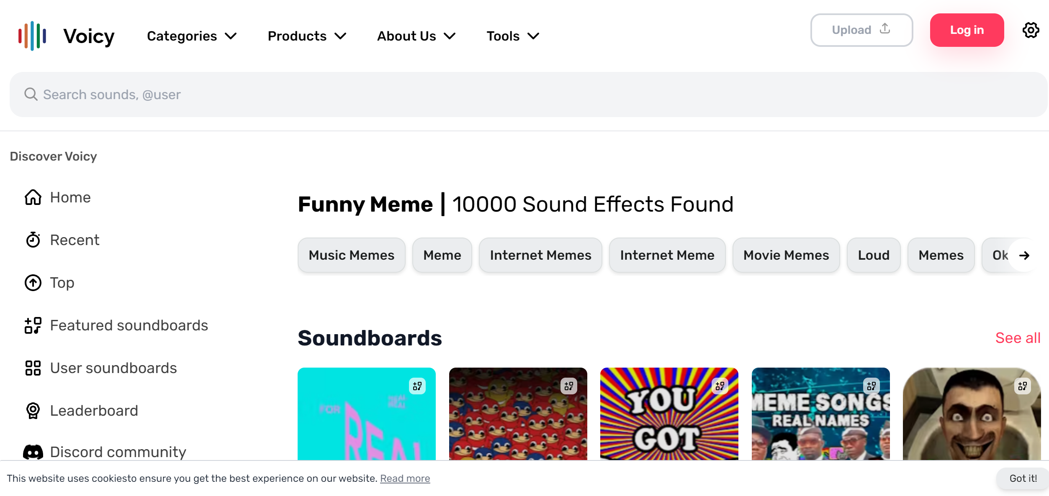Open the About Us menu

click(x=416, y=36)
